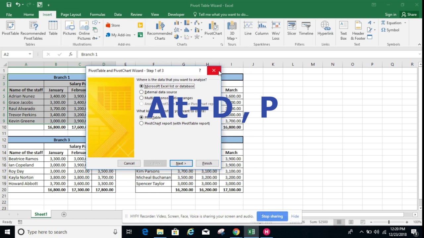Viewport: 424px width, 238px height.
Task: Select cell Adrian Nunez
Action: (x=26, y=96)
